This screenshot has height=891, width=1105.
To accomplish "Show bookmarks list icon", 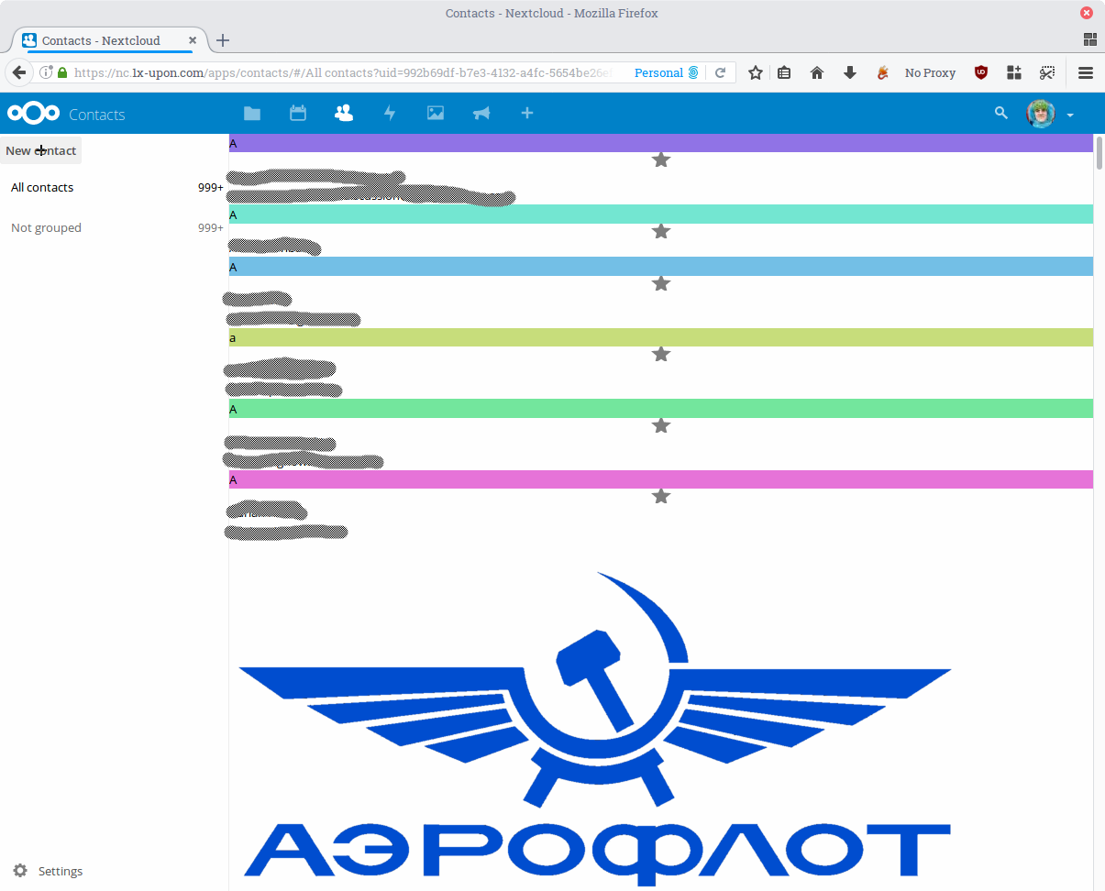I will click(x=784, y=72).
